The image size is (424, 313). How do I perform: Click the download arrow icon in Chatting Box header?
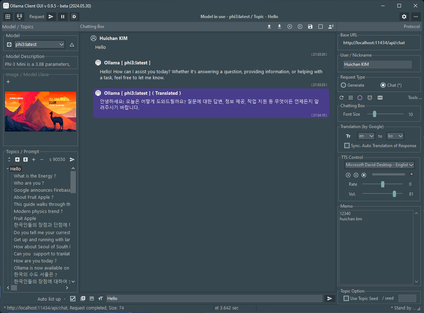(279, 27)
